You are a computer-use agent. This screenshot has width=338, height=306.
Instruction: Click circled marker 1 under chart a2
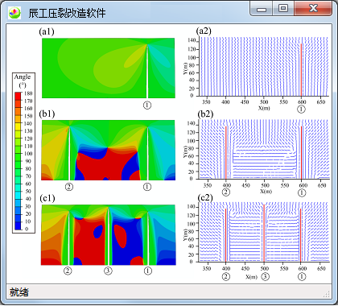[x=301, y=110]
